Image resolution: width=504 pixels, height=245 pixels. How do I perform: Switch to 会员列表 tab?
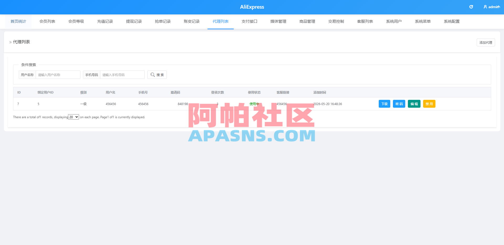pyautogui.click(x=47, y=21)
